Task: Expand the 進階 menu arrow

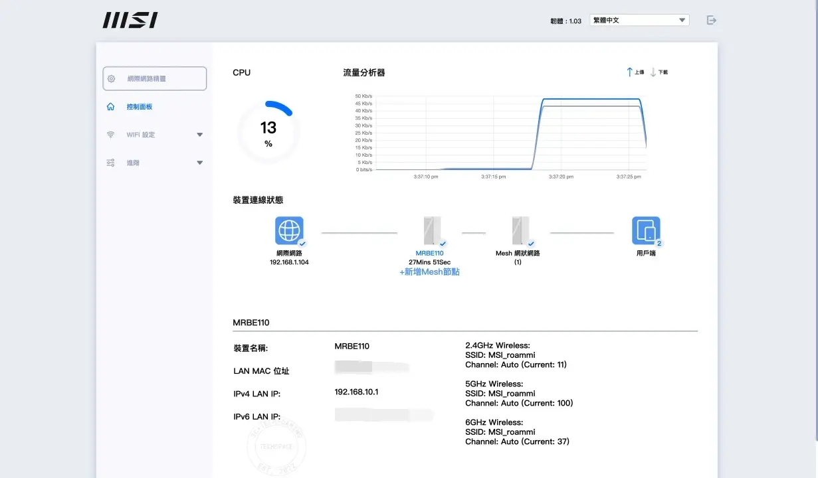Action: click(x=199, y=163)
